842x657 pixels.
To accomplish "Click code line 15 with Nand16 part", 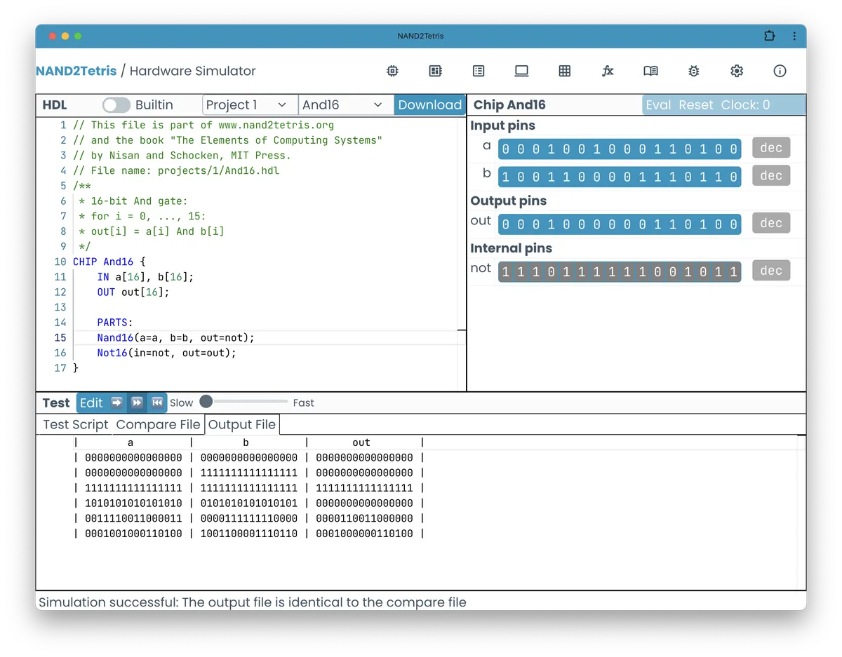I will [x=175, y=338].
